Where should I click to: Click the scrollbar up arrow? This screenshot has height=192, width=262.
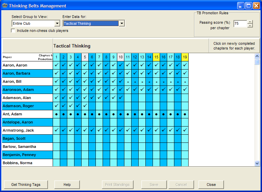point(257,56)
